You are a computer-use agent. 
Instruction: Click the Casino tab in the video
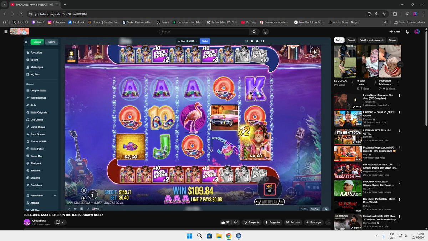tap(37, 42)
